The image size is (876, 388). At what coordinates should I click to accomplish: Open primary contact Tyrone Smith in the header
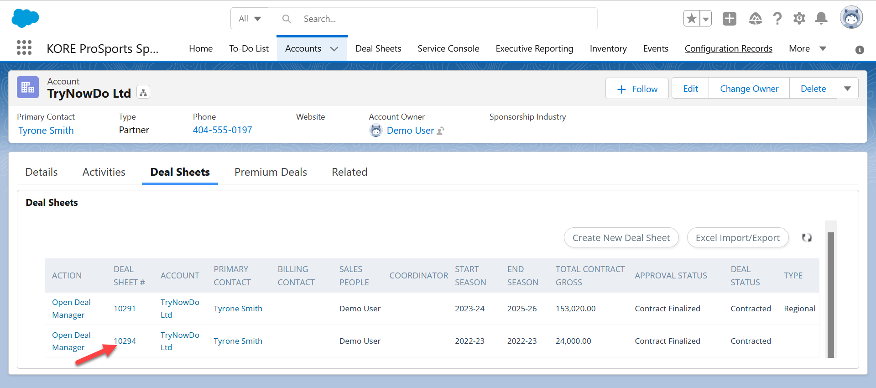tap(46, 131)
